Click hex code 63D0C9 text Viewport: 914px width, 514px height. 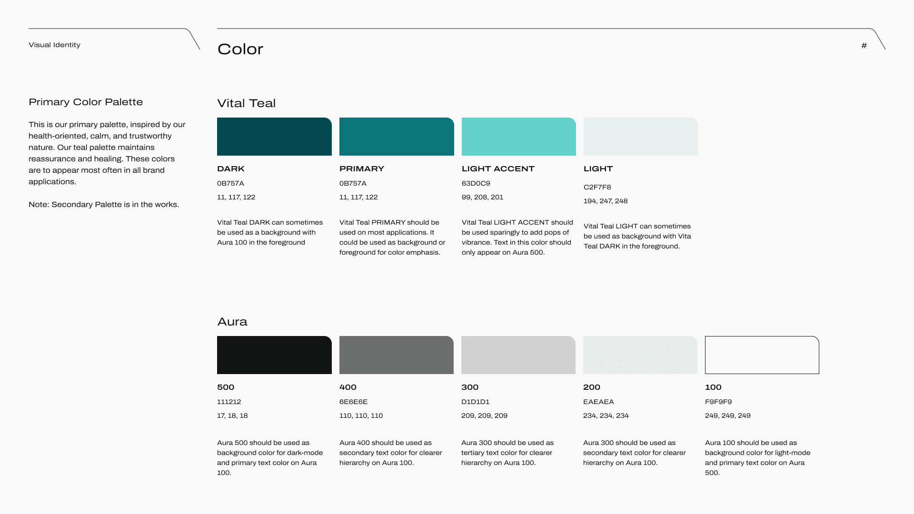pyautogui.click(x=476, y=183)
